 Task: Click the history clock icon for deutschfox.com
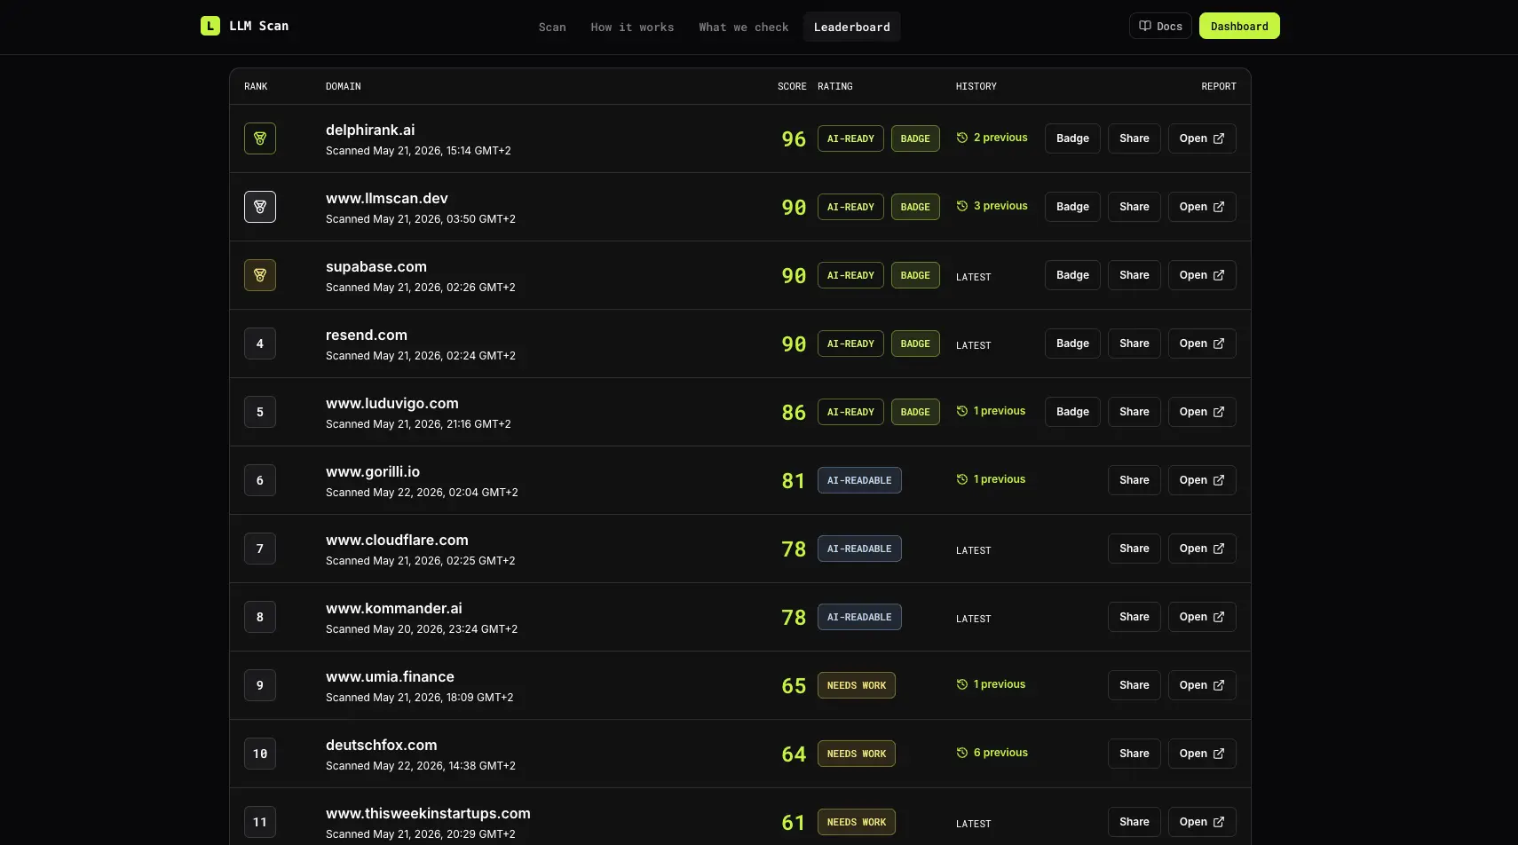[x=961, y=753]
